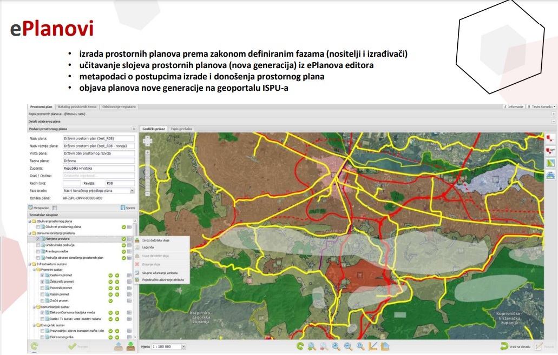
Task: Click the zoom in magnifier icon
Action: click(x=336, y=346)
